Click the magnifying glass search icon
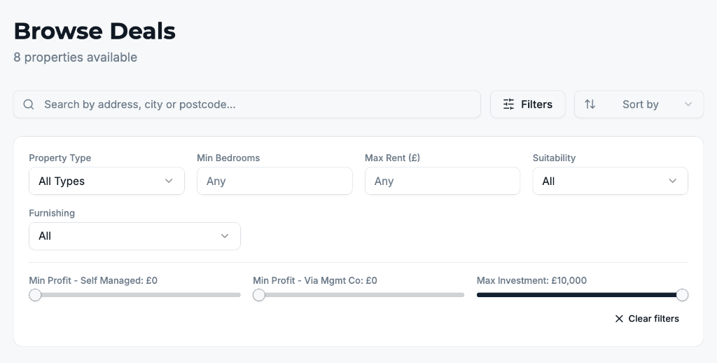This screenshot has width=717, height=363. pyautogui.click(x=28, y=104)
